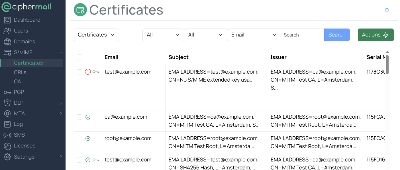Viewport: 400px width, 170px height.
Task: Open the green Actions menu button
Action: pyautogui.click(x=375, y=35)
